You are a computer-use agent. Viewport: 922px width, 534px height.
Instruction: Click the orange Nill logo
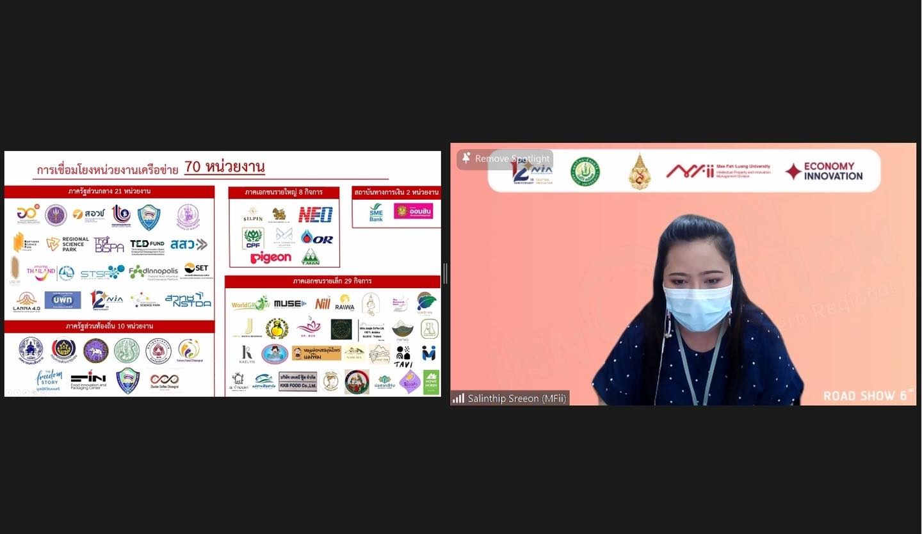(x=323, y=303)
